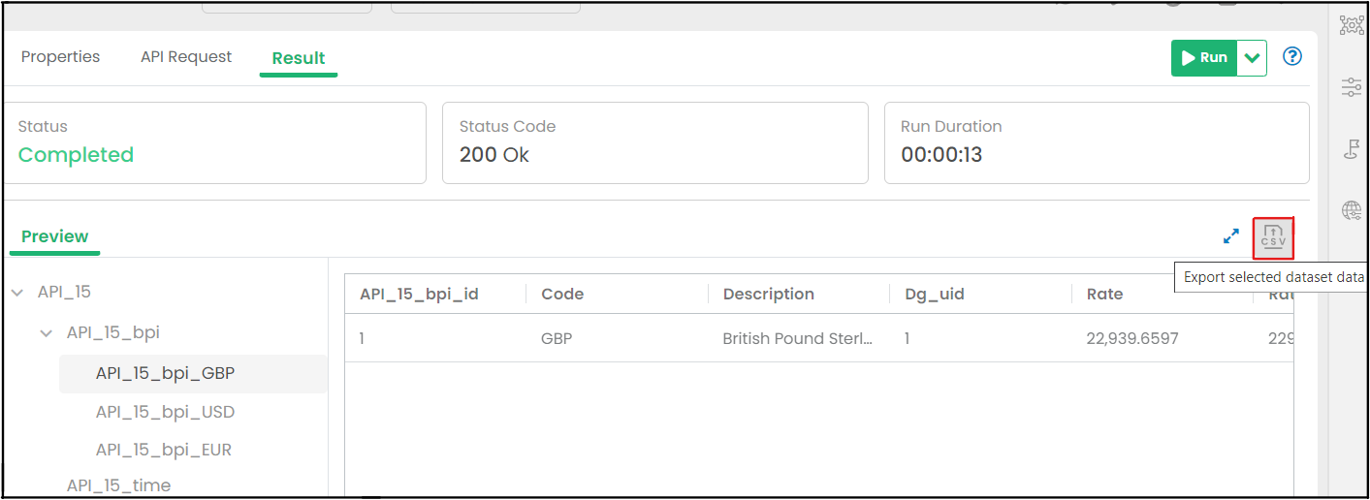Image resolution: width=1370 pixels, height=500 pixels.
Task: Expand the preview to full screen
Action: coord(1231,235)
